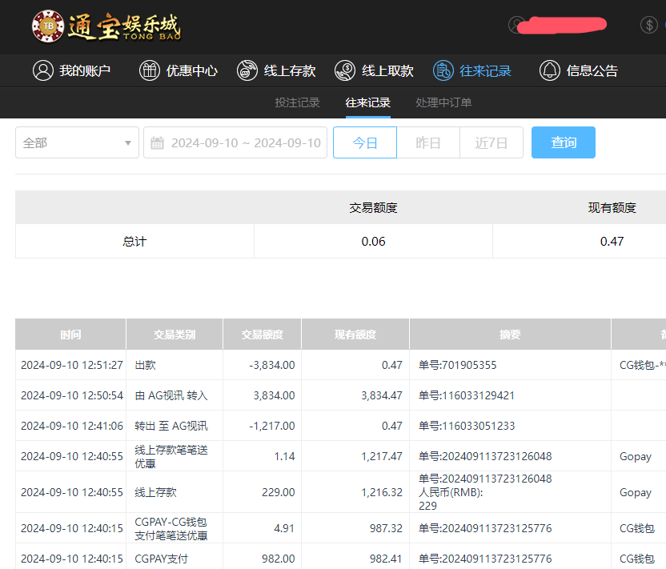Select the 近7日 date filter

491,142
